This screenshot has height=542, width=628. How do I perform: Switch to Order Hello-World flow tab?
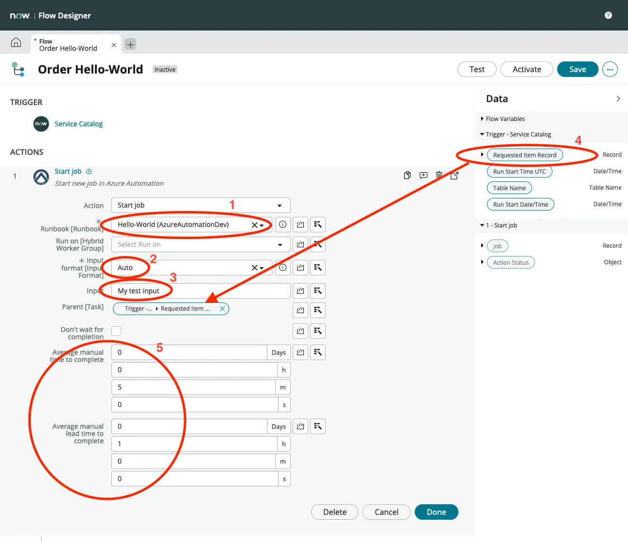tap(68, 45)
